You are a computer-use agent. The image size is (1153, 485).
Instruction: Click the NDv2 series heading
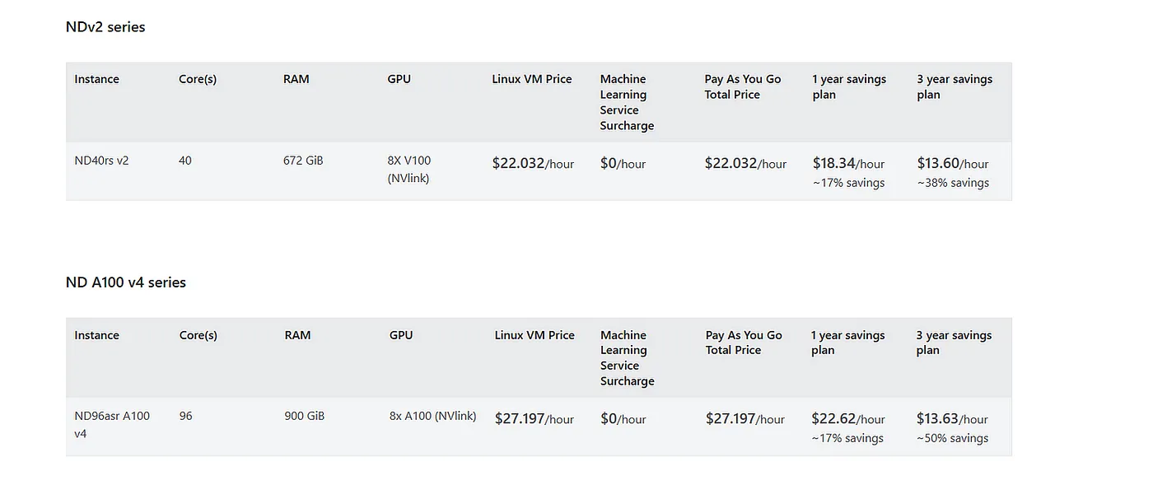pos(105,27)
